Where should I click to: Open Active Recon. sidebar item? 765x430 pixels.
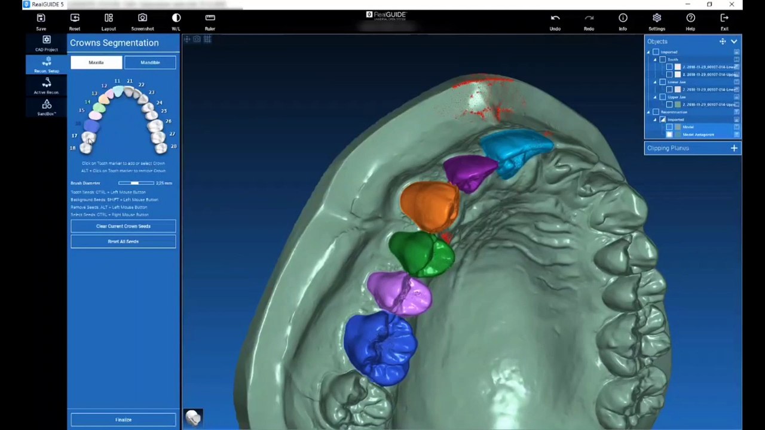click(x=47, y=87)
